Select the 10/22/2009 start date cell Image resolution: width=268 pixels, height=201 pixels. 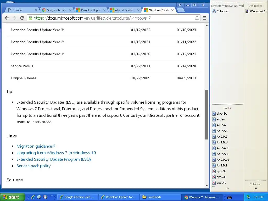141,78
